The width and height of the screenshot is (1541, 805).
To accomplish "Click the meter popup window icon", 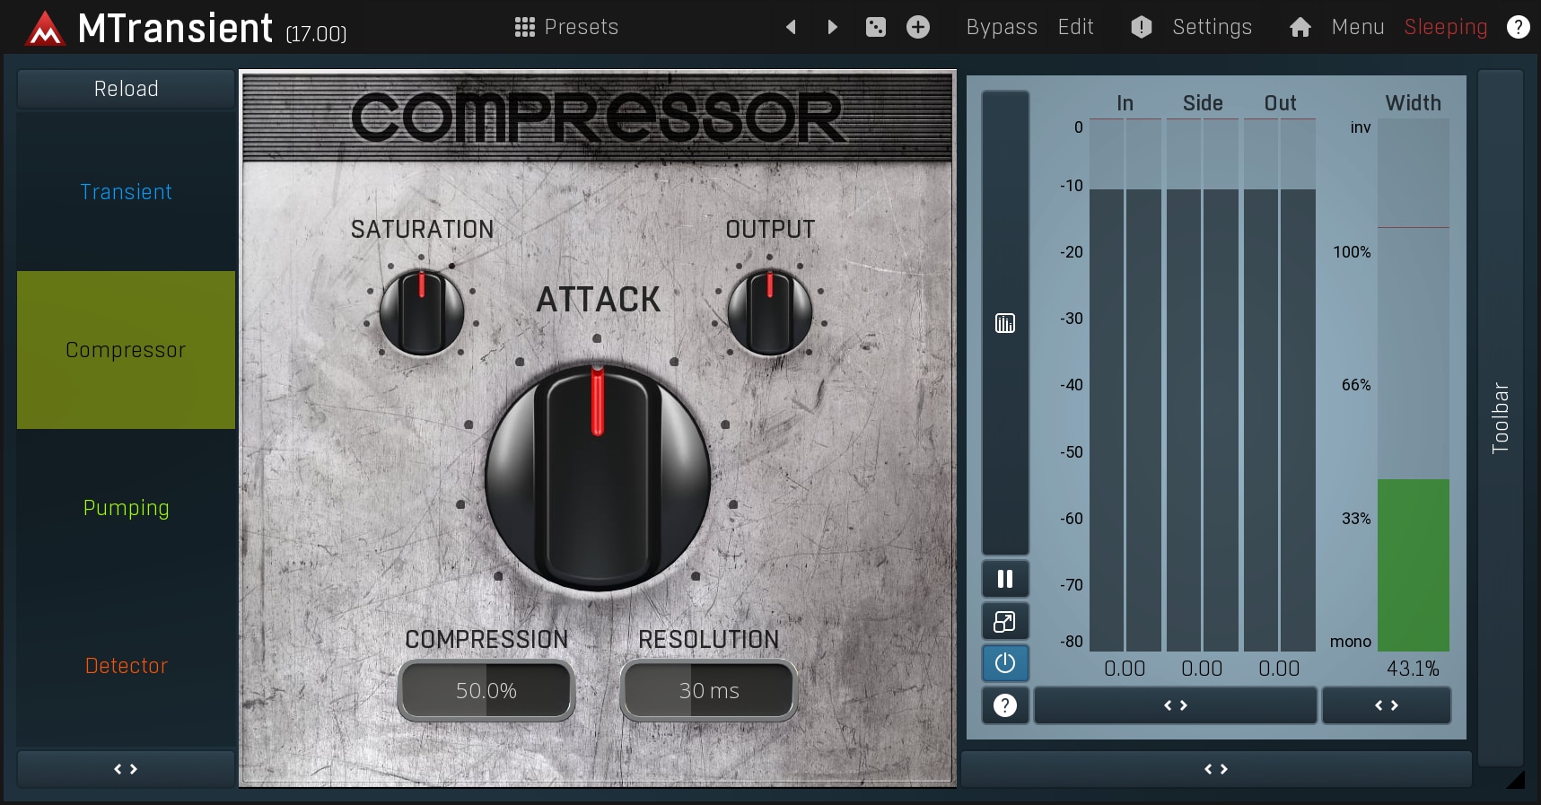I will coord(1005,621).
